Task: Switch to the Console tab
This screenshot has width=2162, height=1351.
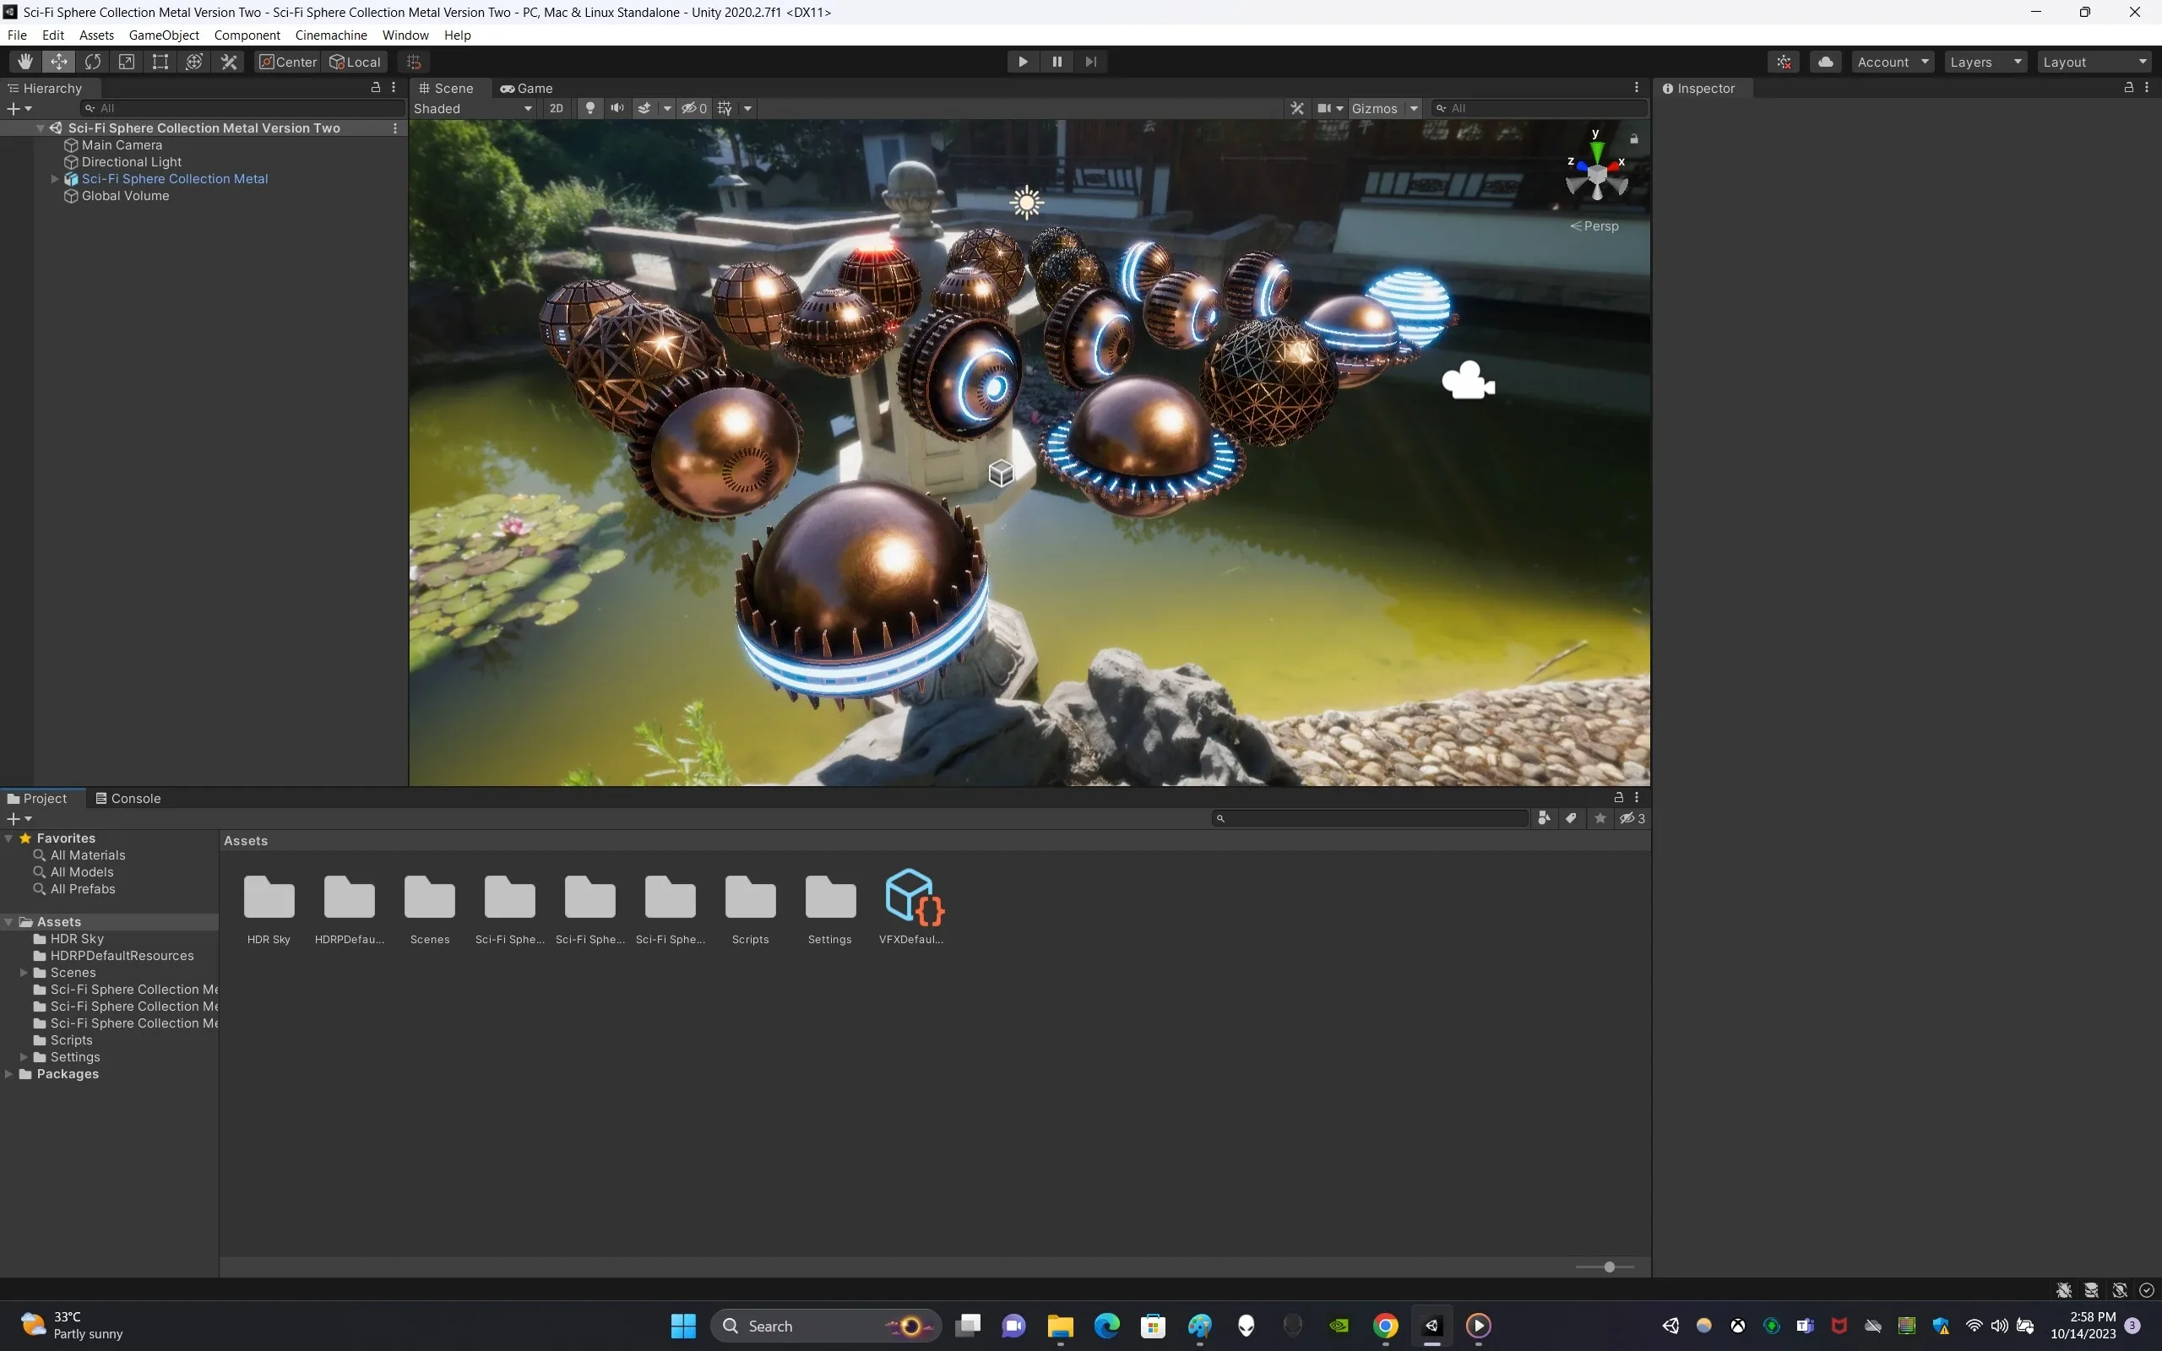Action: pos(128,798)
